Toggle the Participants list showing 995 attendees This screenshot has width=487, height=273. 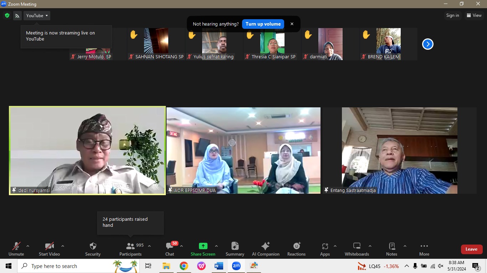point(130,246)
